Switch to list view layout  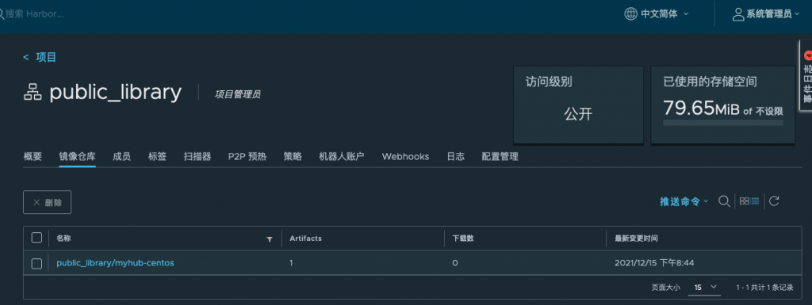point(755,201)
